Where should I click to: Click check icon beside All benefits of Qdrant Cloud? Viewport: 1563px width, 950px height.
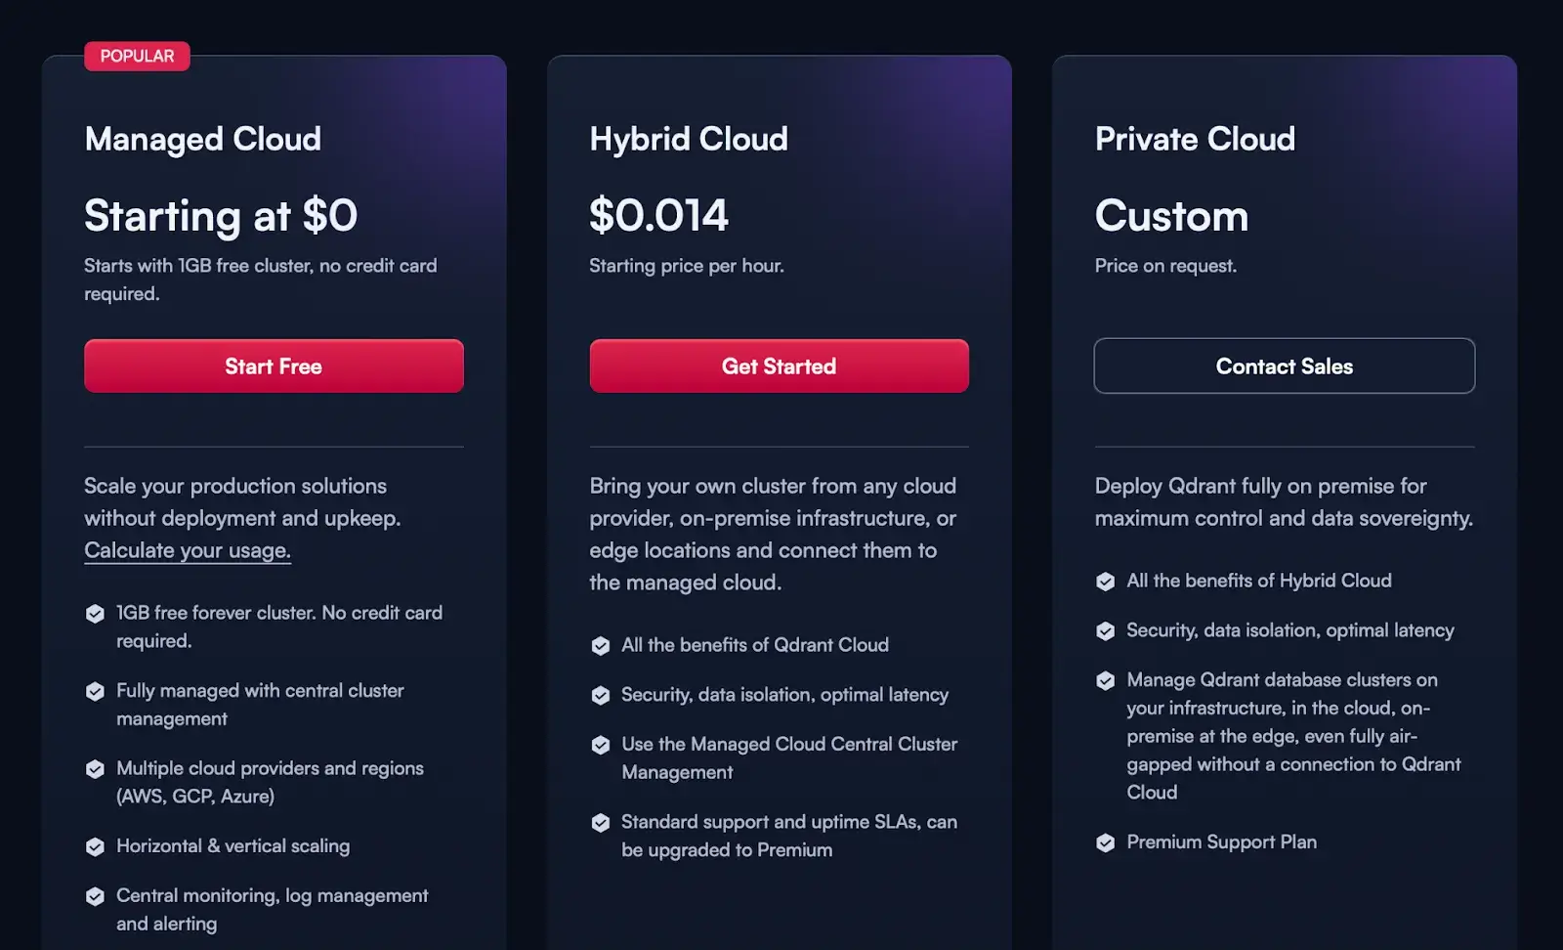(x=601, y=646)
